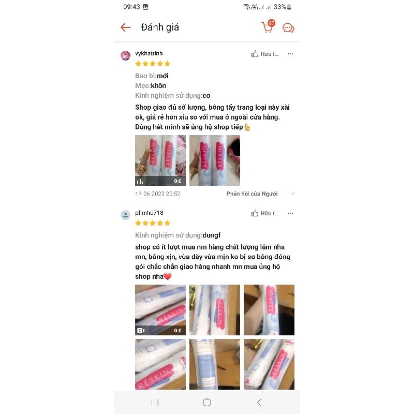
Task: Open the chat messages icon
Action: pos(288,28)
